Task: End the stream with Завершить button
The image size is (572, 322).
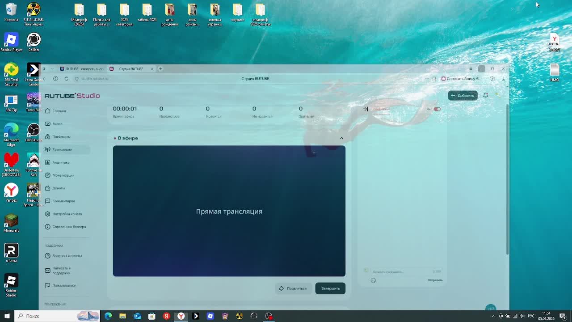Action: (x=330, y=288)
